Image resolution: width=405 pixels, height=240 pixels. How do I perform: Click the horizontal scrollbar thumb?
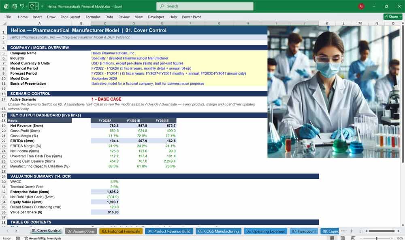tap(382, 231)
